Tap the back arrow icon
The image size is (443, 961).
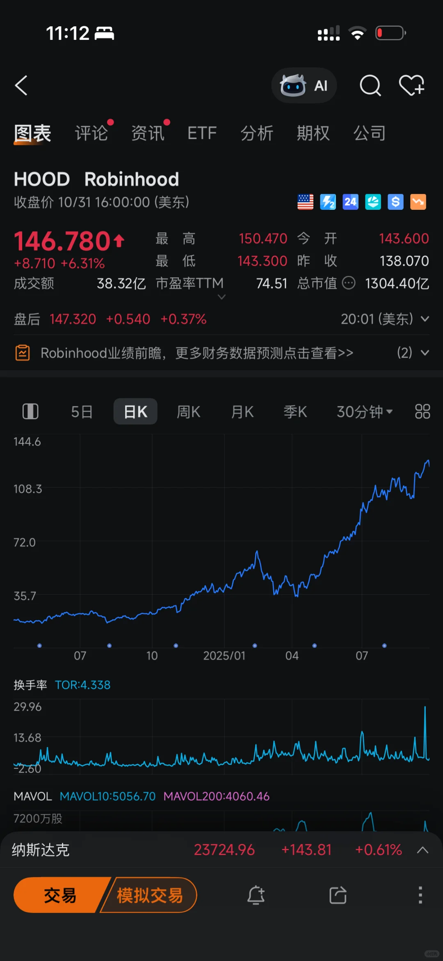point(21,85)
